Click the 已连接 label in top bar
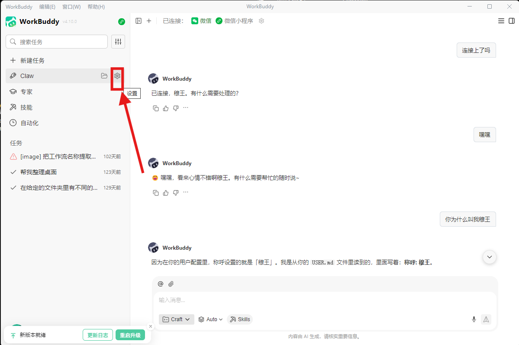Viewport: 519px width, 345px height. [173, 21]
